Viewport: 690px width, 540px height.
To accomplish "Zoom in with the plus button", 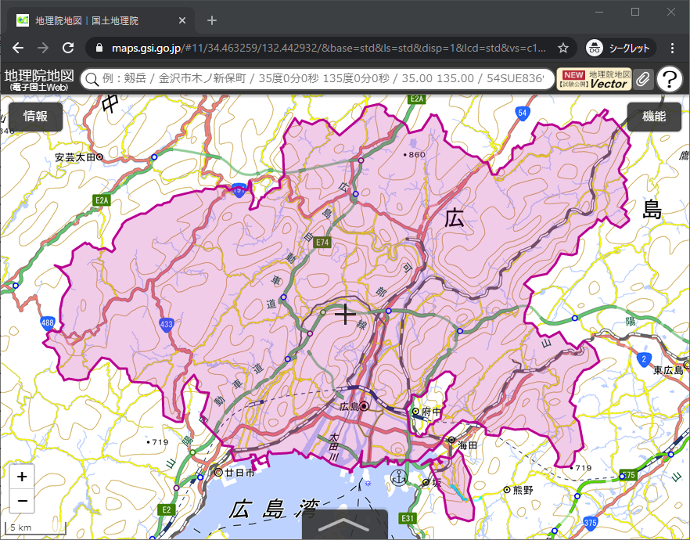I will tap(22, 477).
